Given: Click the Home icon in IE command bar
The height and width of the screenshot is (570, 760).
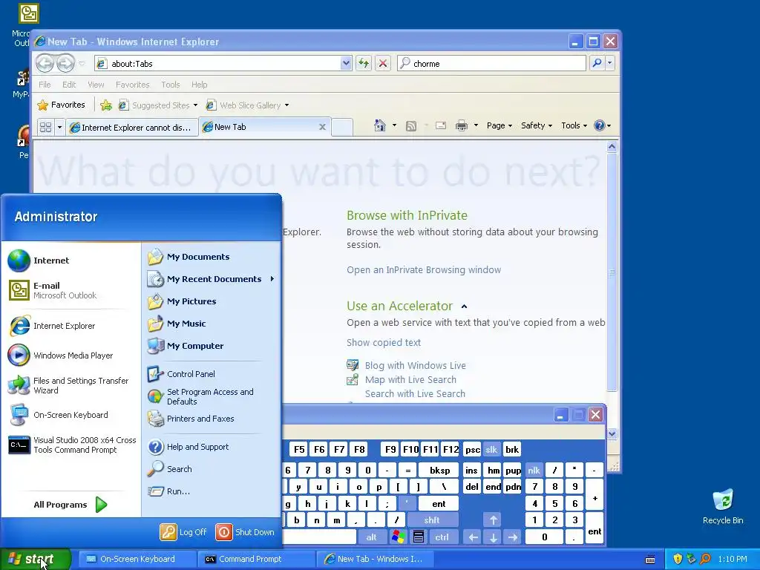Looking at the screenshot, I should click(380, 125).
